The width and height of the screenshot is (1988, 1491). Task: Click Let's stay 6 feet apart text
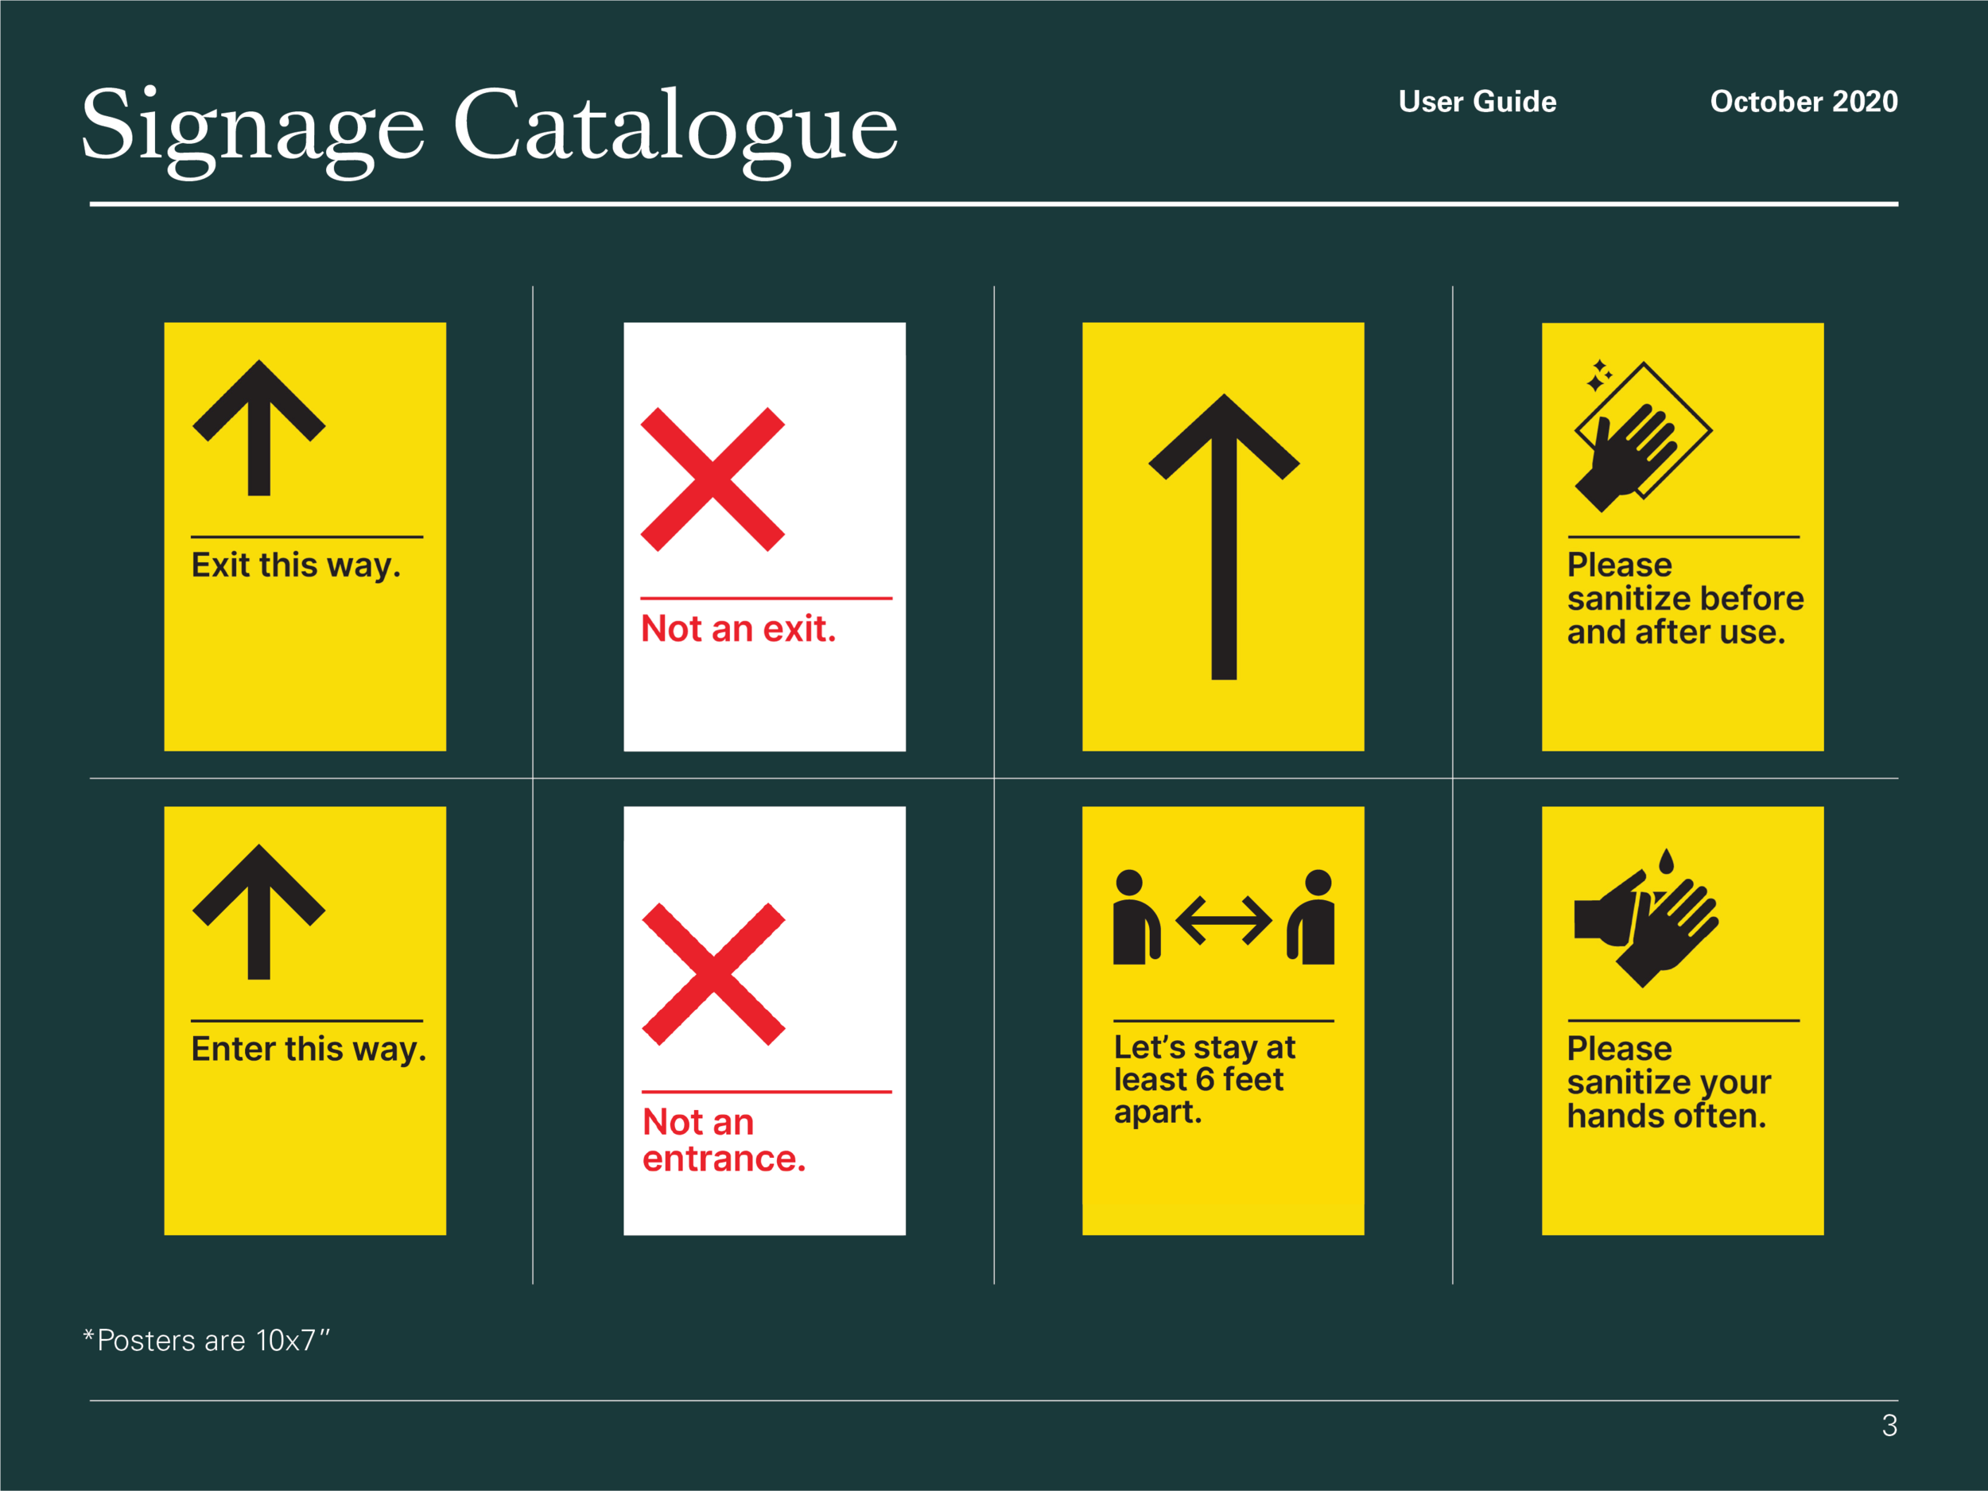1202,1079
